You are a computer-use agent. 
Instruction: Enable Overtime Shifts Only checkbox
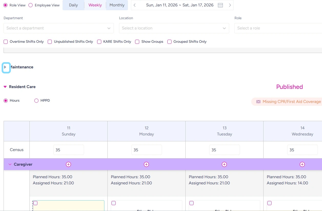coord(6,42)
